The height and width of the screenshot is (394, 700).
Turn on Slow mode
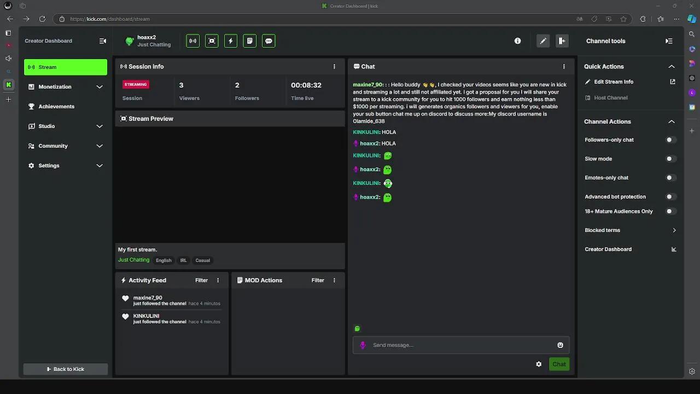(670, 159)
